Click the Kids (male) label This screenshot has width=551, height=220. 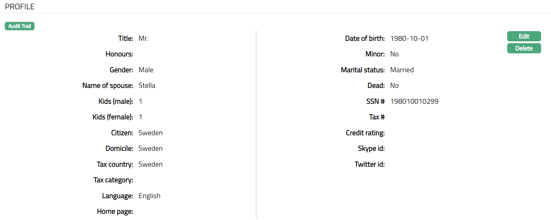click(x=116, y=101)
